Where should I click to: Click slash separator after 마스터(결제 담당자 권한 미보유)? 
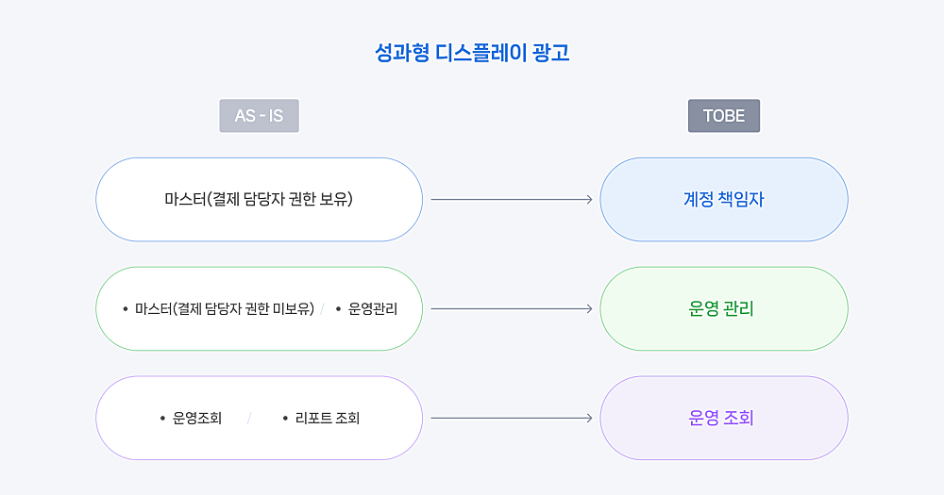tap(323, 309)
